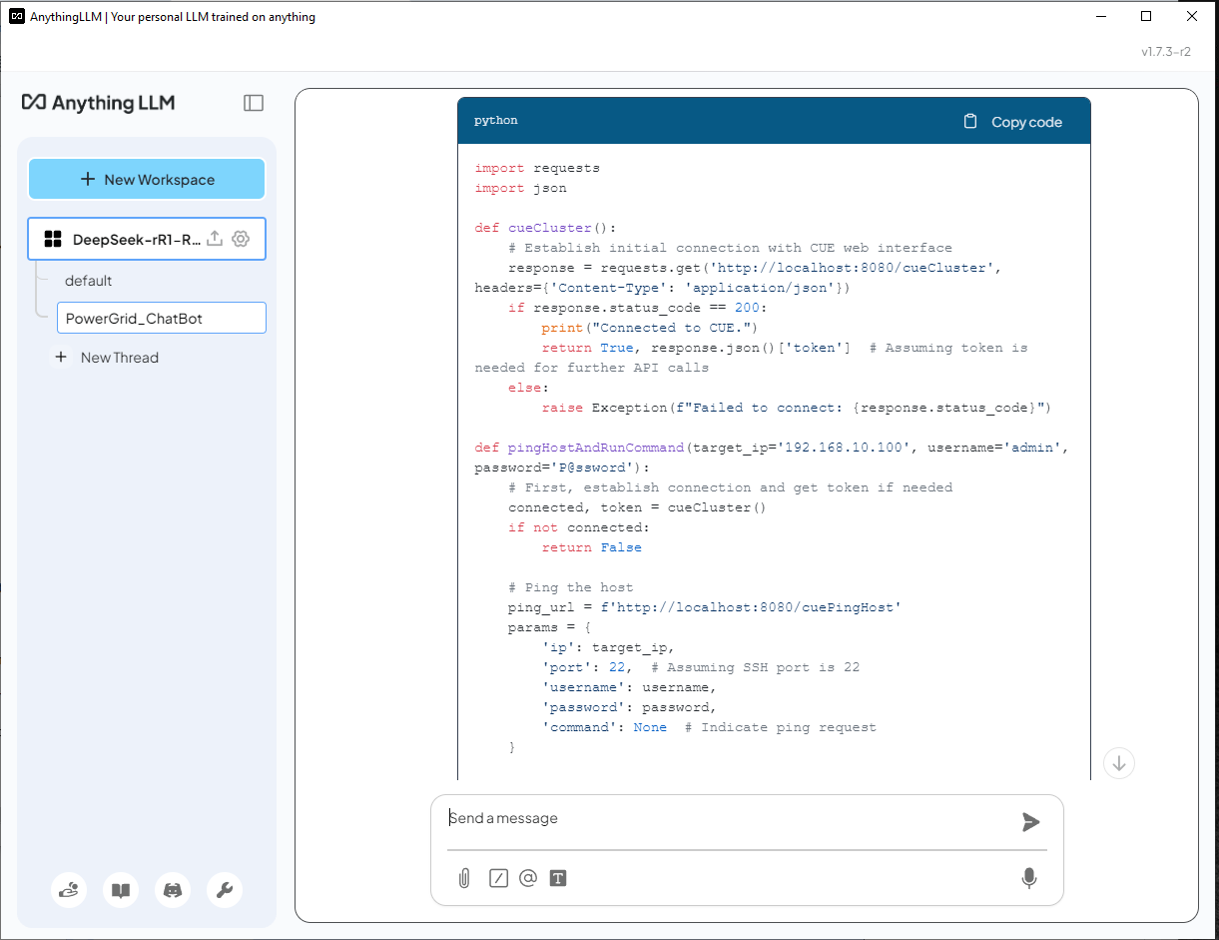Open the Discord community icon

(x=173, y=890)
